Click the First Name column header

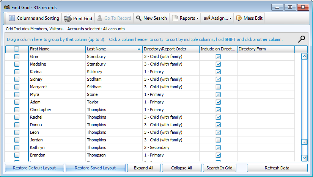(57, 49)
